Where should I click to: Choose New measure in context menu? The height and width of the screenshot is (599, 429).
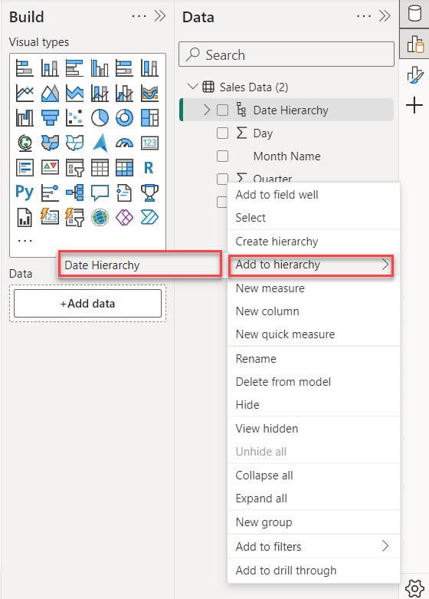313,288
